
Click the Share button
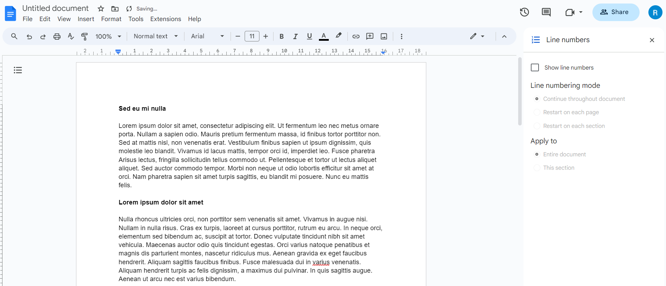point(616,12)
